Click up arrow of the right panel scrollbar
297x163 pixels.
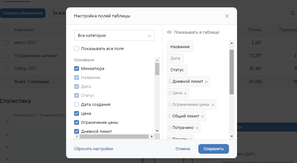[x=232, y=43]
